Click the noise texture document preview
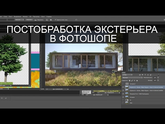 [x=86, y=92]
